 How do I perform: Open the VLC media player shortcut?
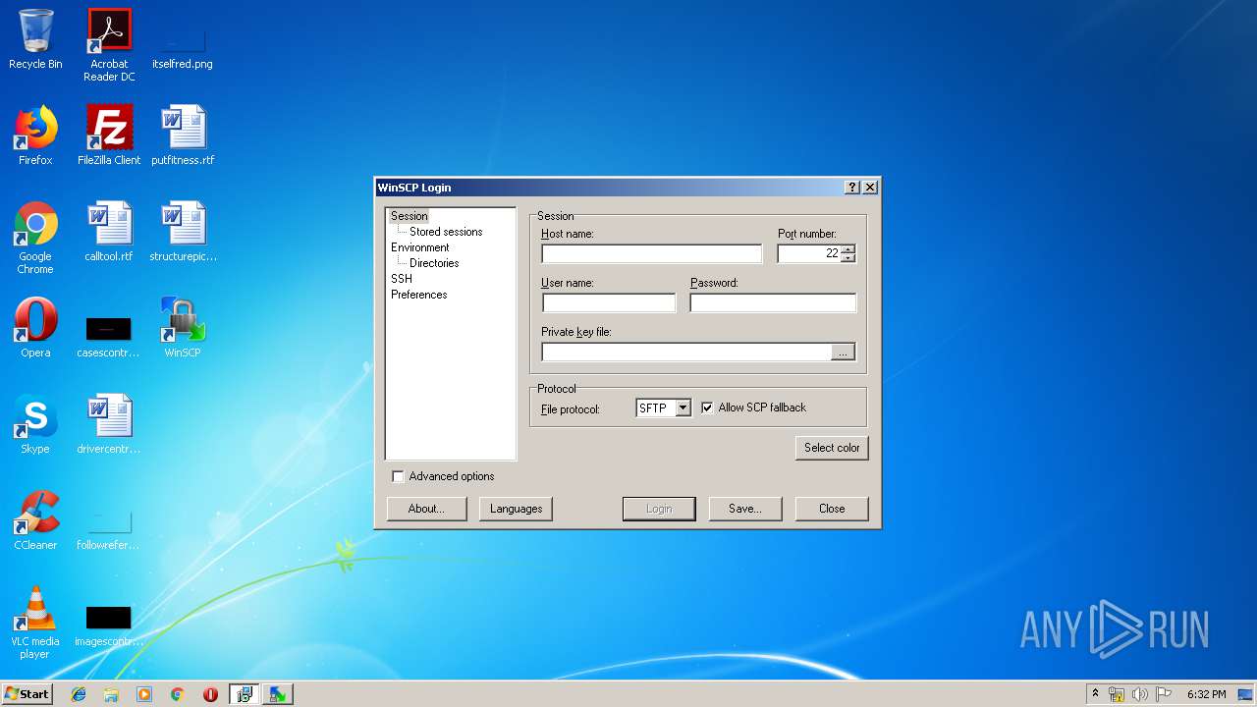pos(35,623)
